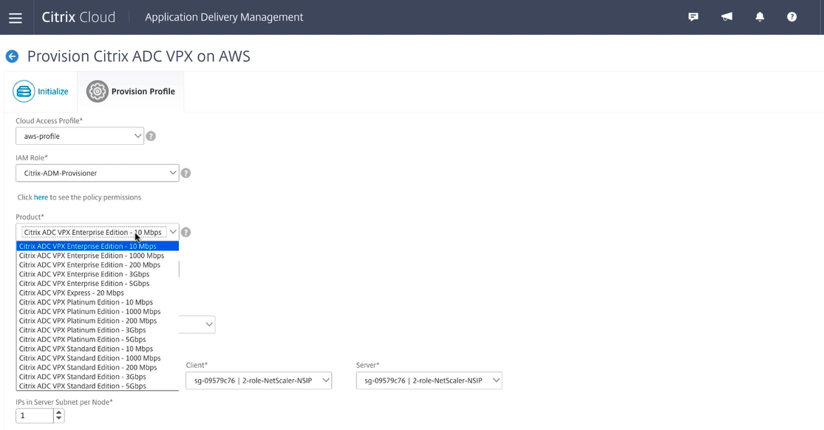
Task: Open the notifications bell
Action: click(760, 17)
